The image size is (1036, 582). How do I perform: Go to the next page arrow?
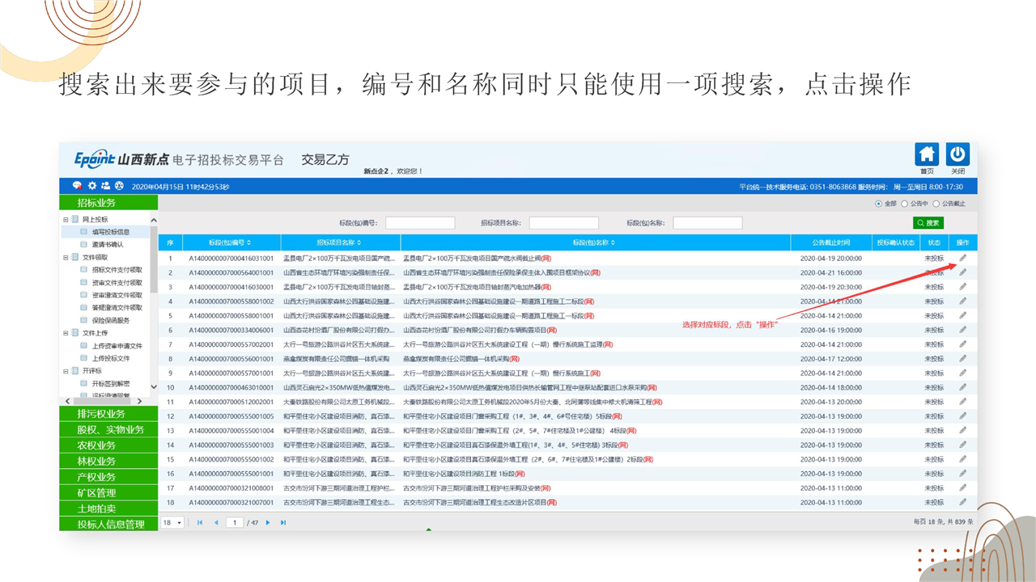click(269, 523)
